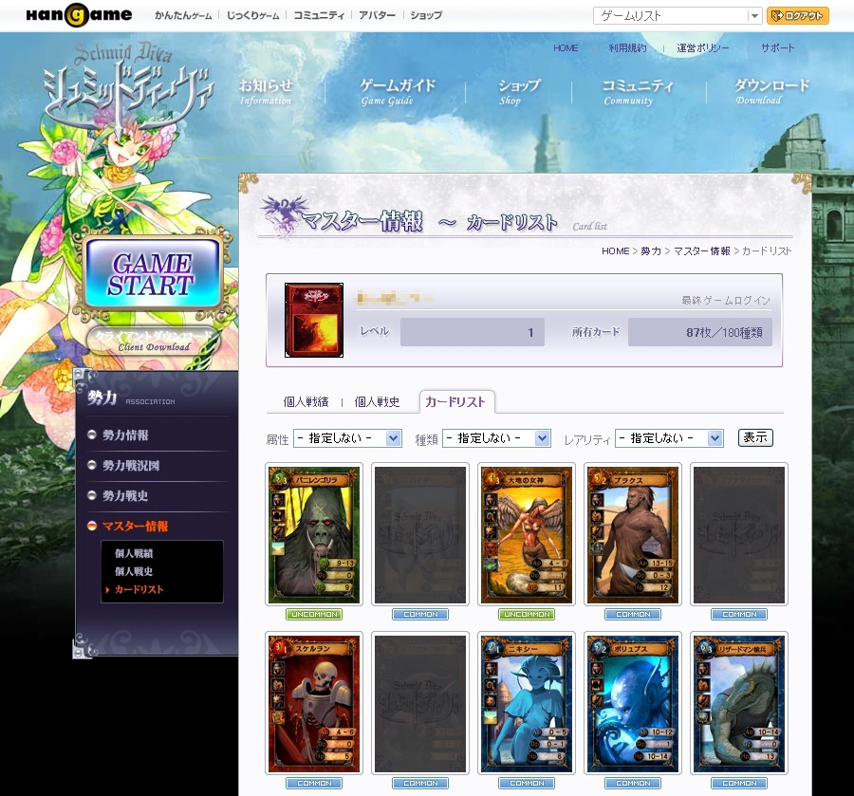Open 利用規約 terms link
The height and width of the screenshot is (796, 854).
tap(627, 48)
